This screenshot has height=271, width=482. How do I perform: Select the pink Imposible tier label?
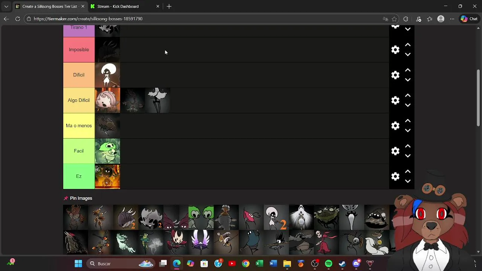[79, 50]
